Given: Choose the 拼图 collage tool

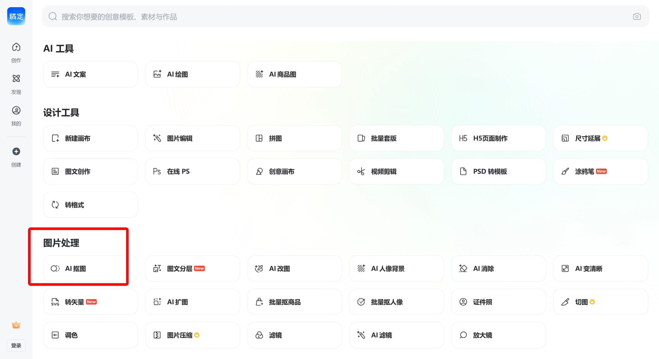Looking at the screenshot, I should [x=294, y=138].
